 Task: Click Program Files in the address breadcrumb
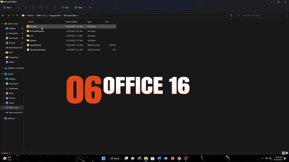pos(55,16)
